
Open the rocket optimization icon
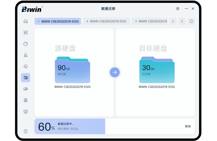(26, 55)
